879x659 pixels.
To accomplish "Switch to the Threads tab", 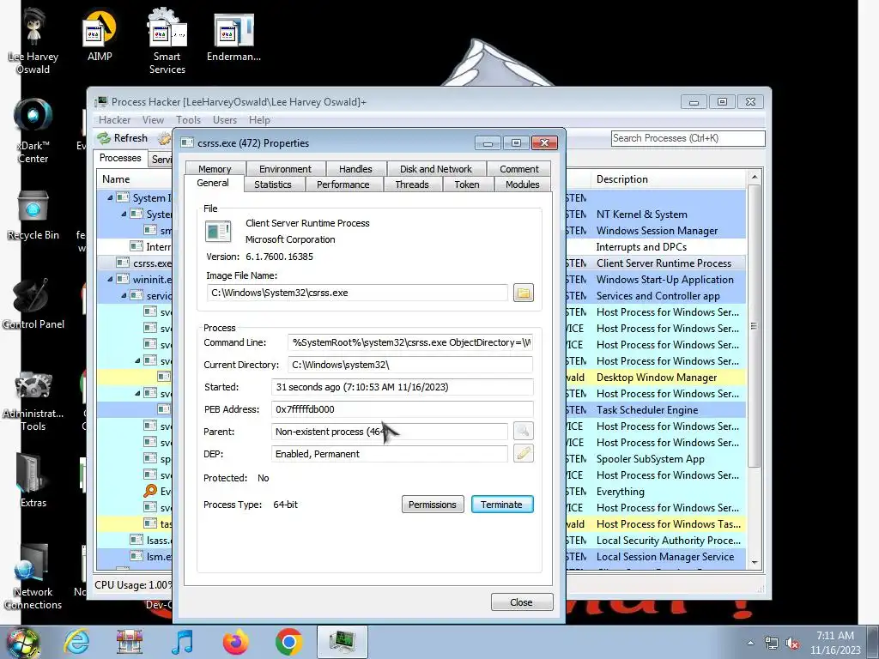I will click(412, 184).
